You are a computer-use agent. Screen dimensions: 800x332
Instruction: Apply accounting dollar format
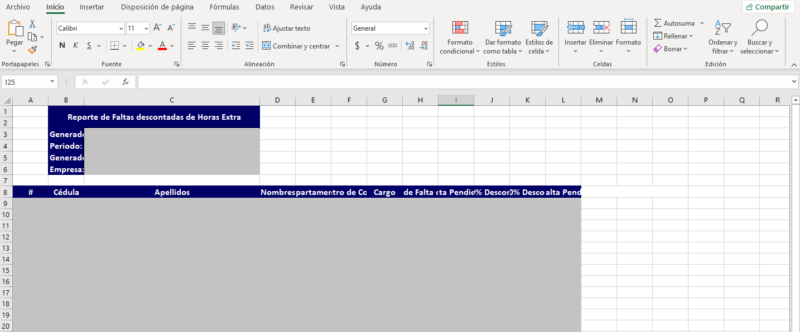358,46
